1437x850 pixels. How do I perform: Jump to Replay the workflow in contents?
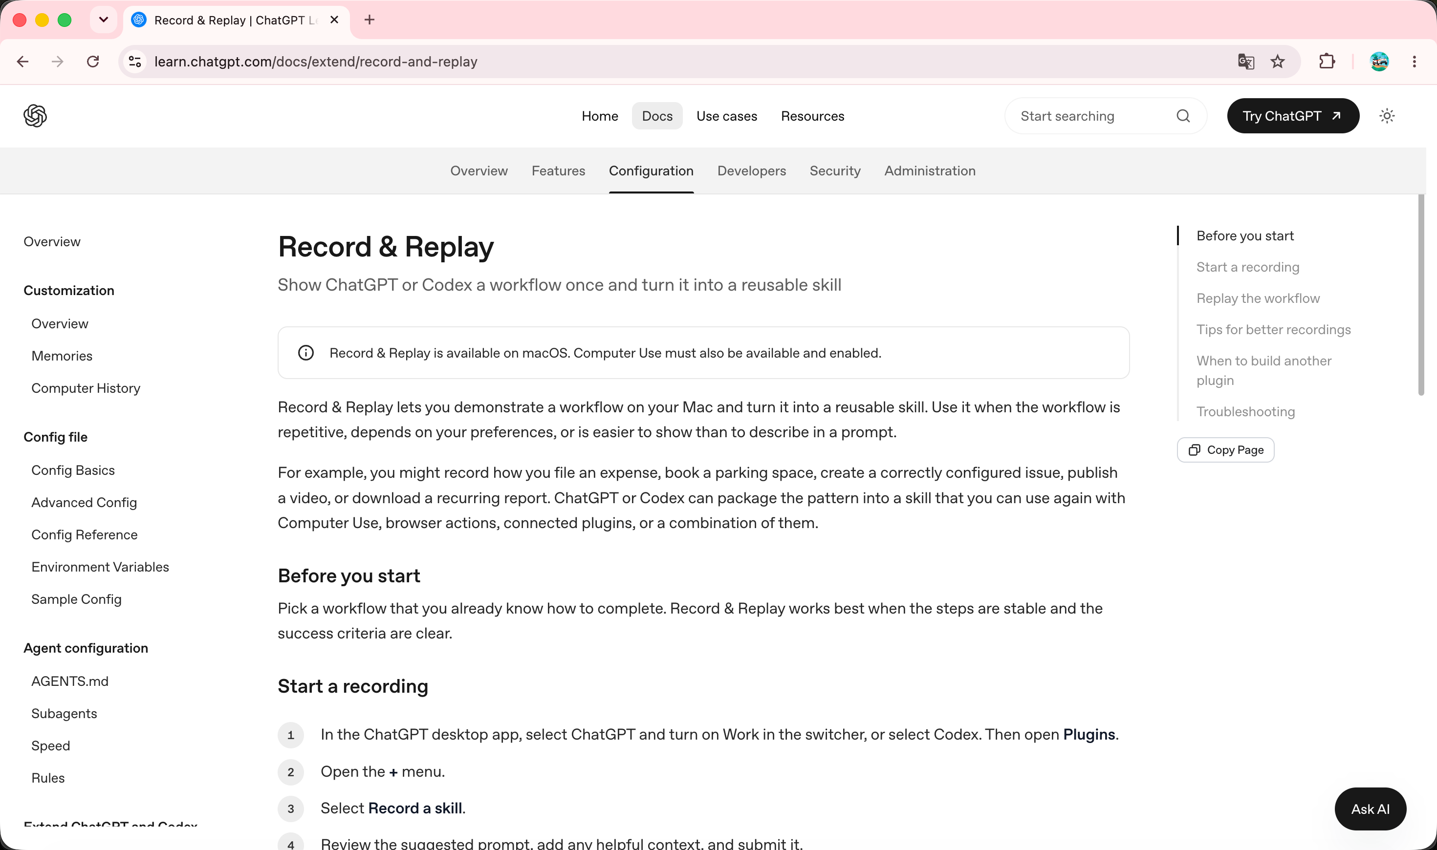pos(1258,298)
